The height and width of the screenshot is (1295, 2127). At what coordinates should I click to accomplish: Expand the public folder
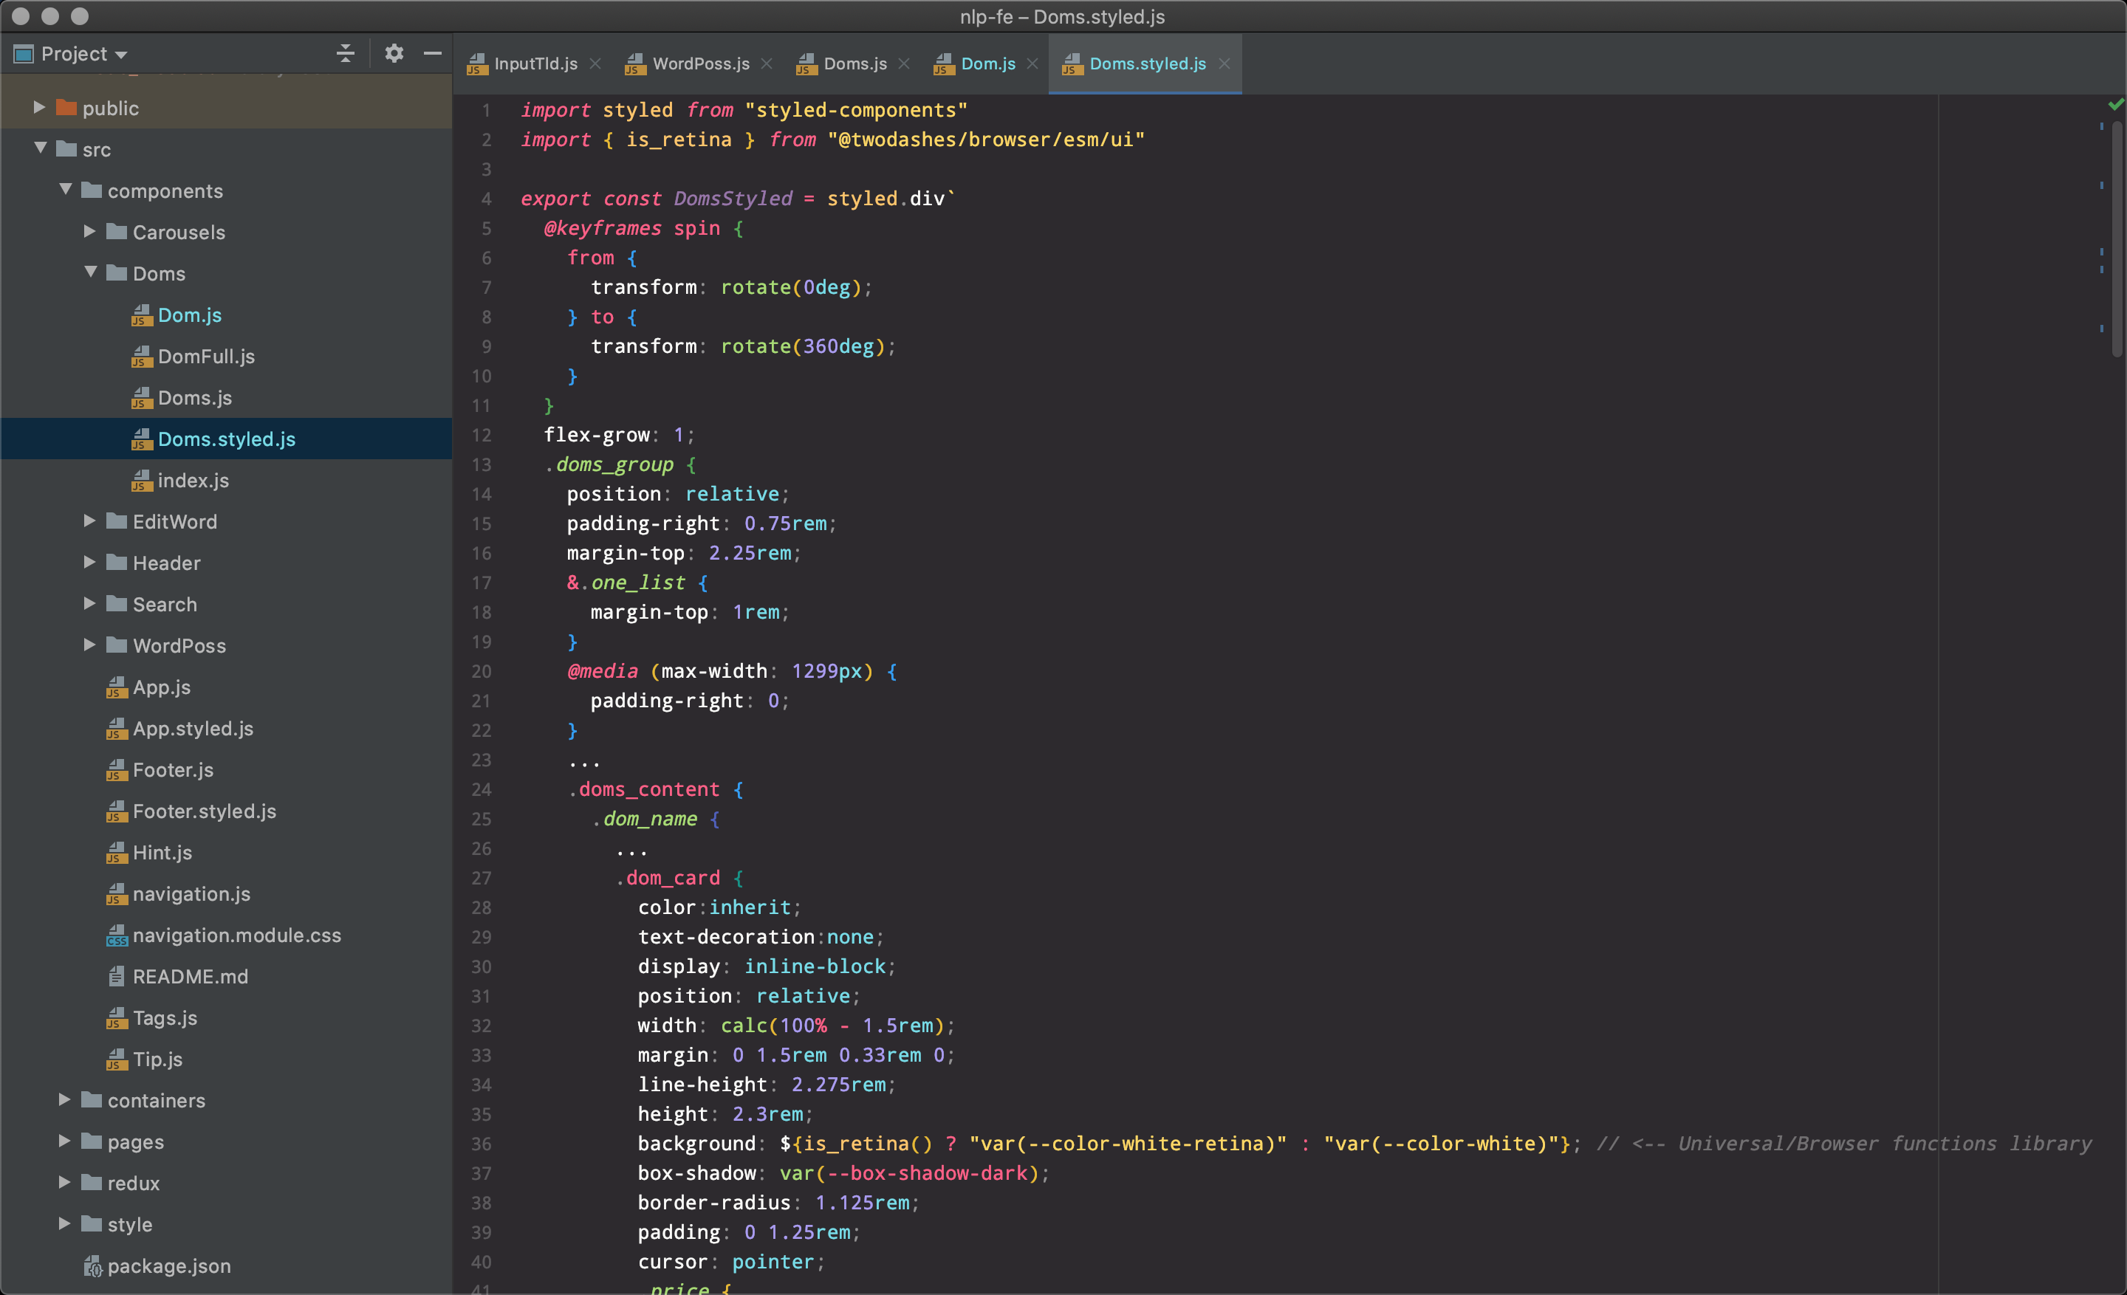pyautogui.click(x=39, y=107)
